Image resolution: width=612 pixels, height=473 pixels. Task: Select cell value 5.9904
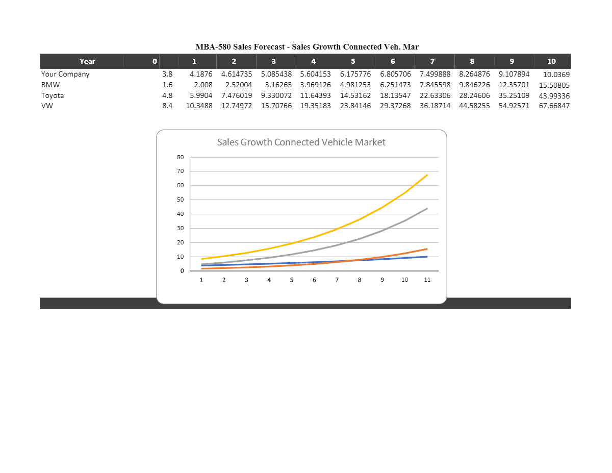[x=201, y=95]
